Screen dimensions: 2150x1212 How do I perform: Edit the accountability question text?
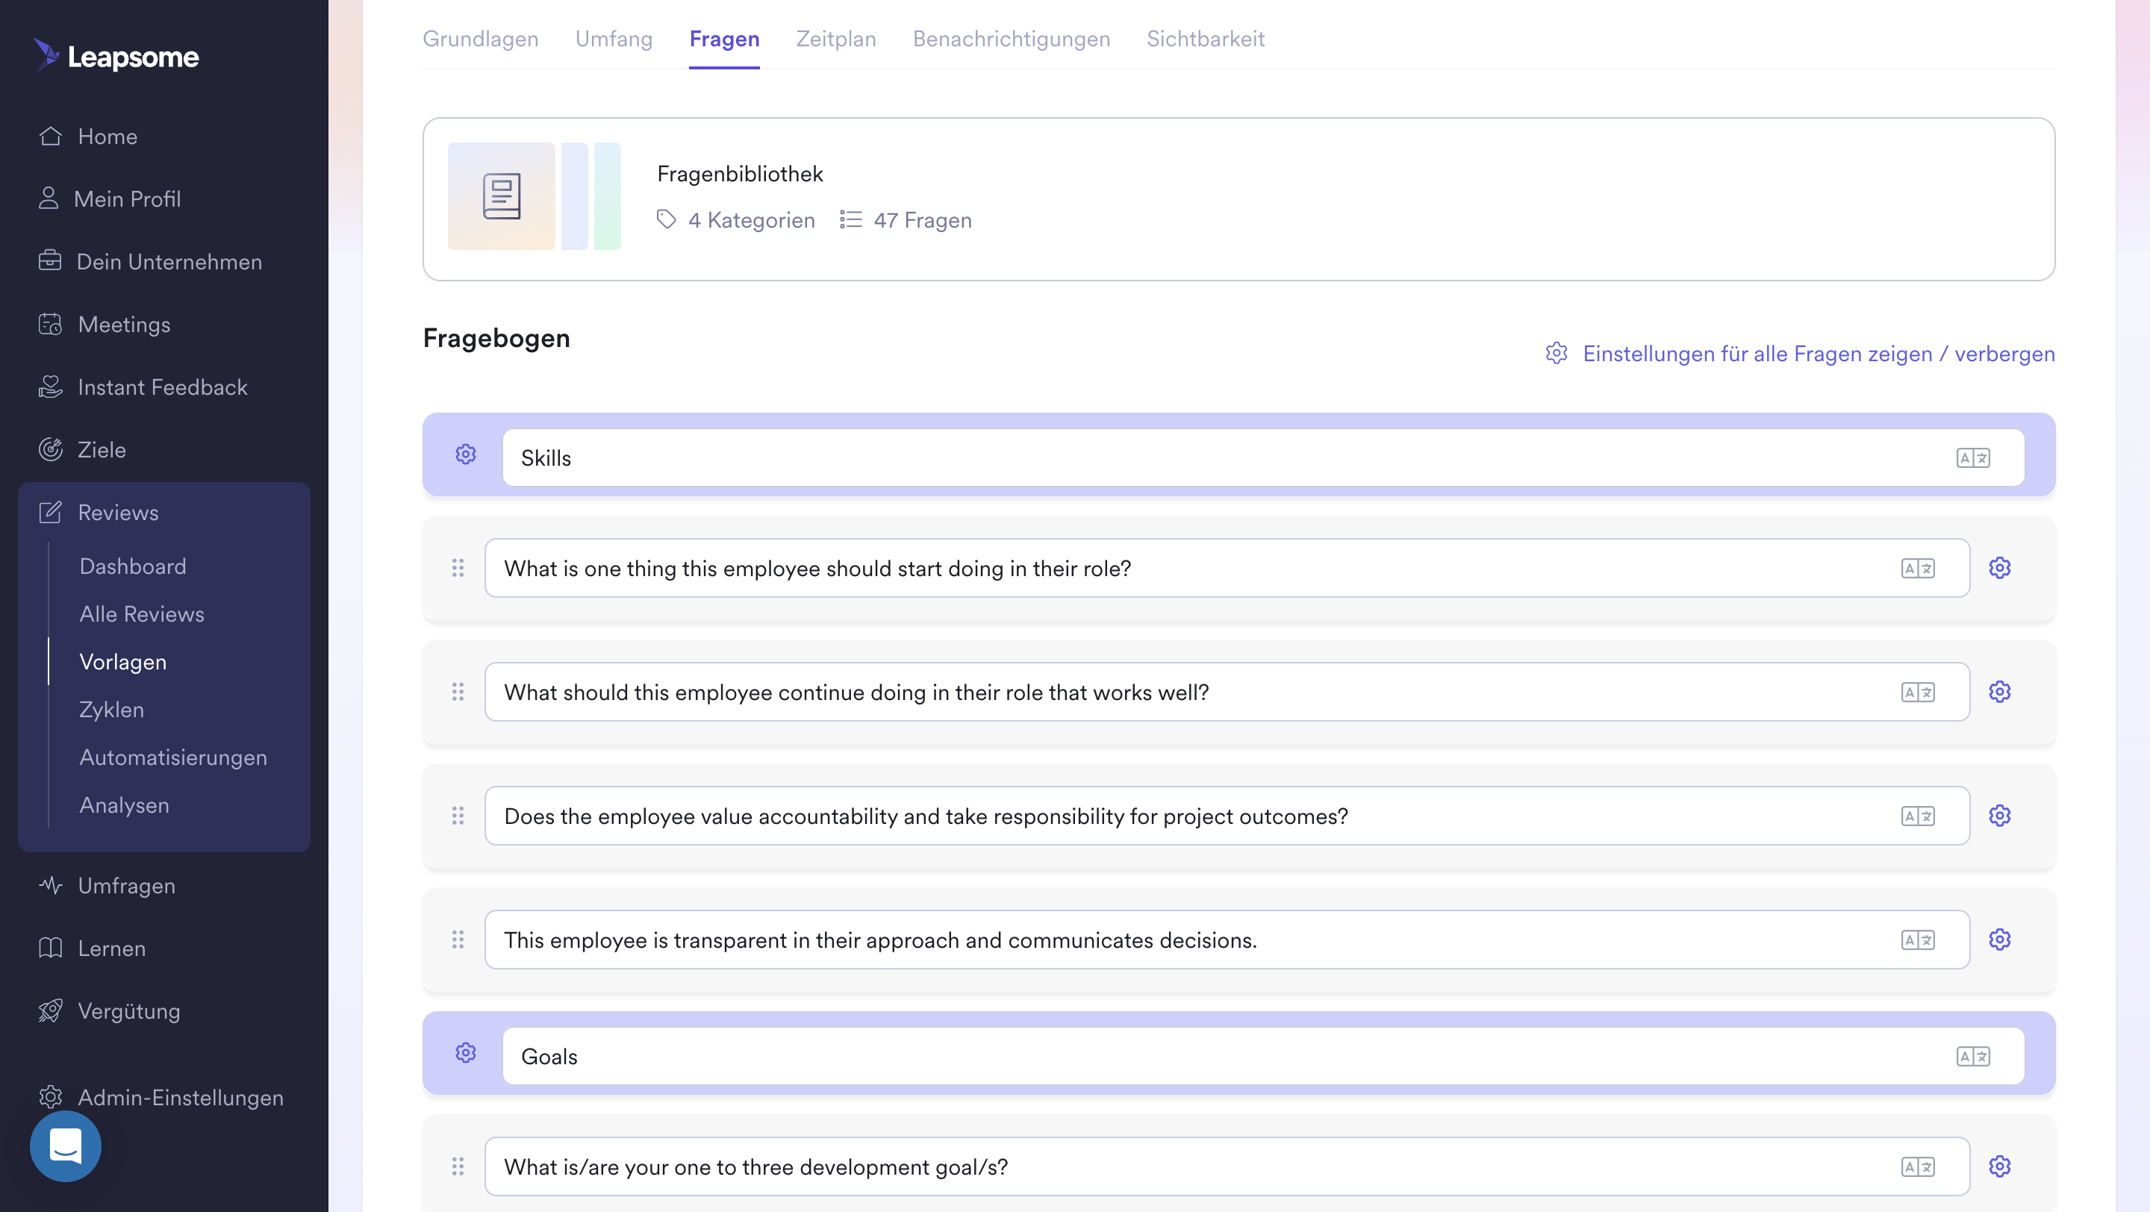pyautogui.click(x=1227, y=816)
